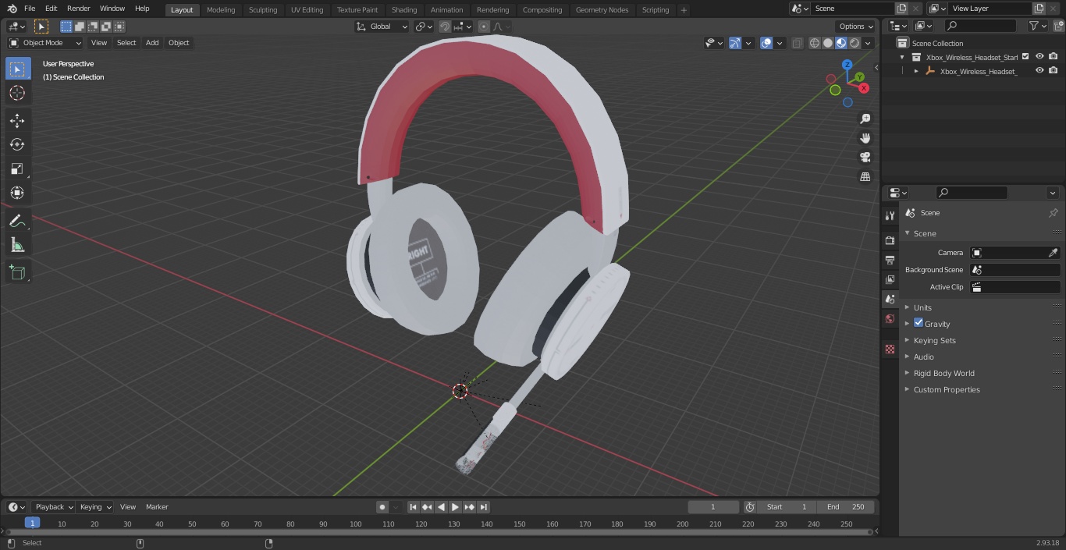
Task: Hide Xbox_Wireless_Headset_Start collection in viewport
Action: tap(1039, 57)
